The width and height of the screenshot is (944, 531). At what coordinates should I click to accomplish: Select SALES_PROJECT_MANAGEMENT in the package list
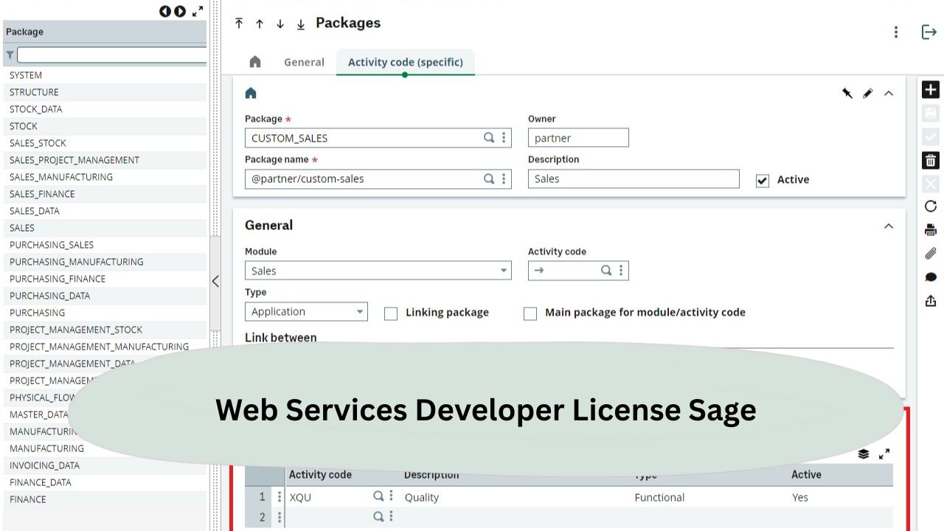click(105, 160)
